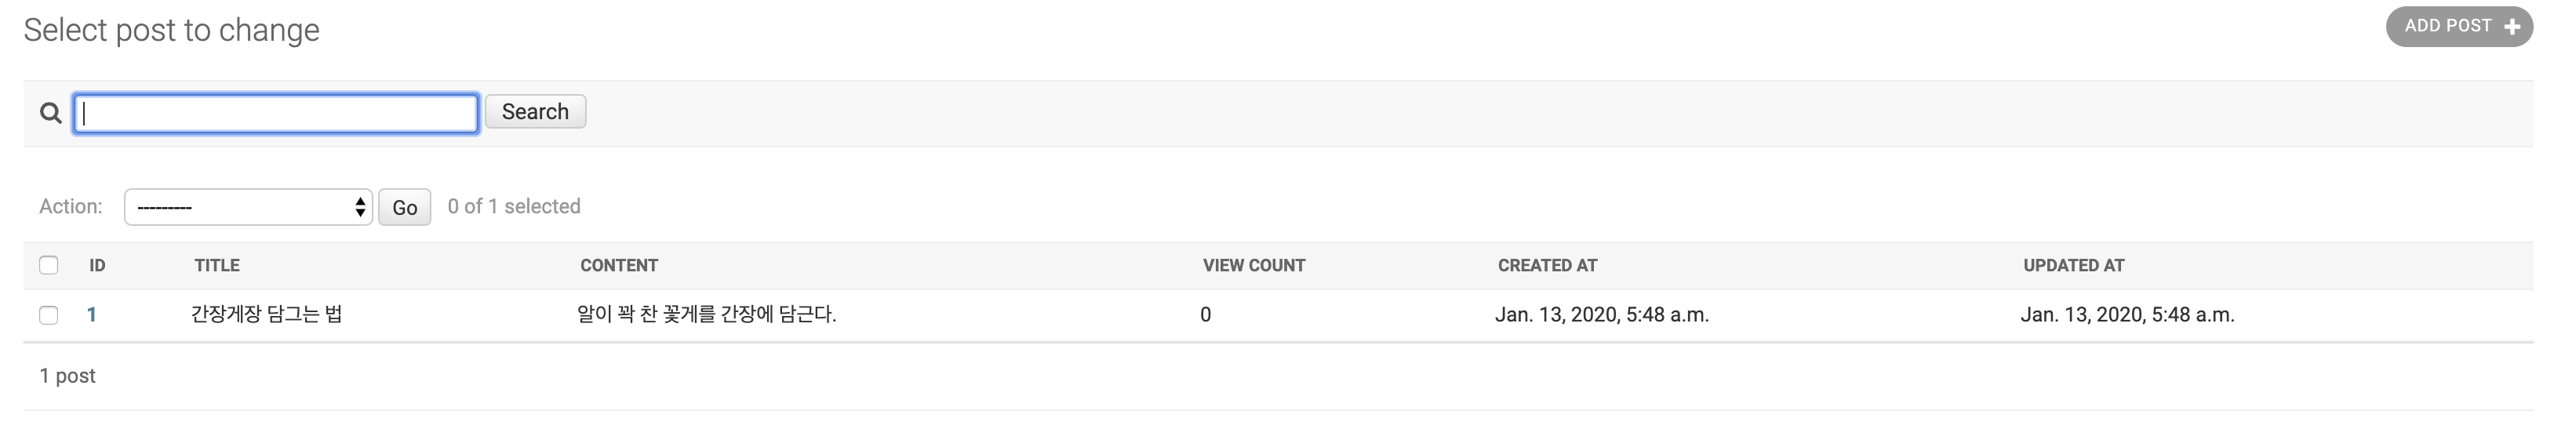Click the title cell 간장게장 담그는 법
This screenshot has height=447, width=2576.
[266, 314]
